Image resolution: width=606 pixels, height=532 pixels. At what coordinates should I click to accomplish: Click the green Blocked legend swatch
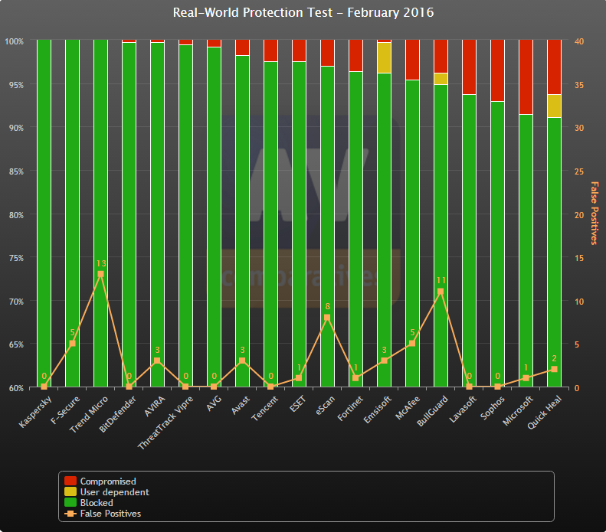[x=70, y=503]
